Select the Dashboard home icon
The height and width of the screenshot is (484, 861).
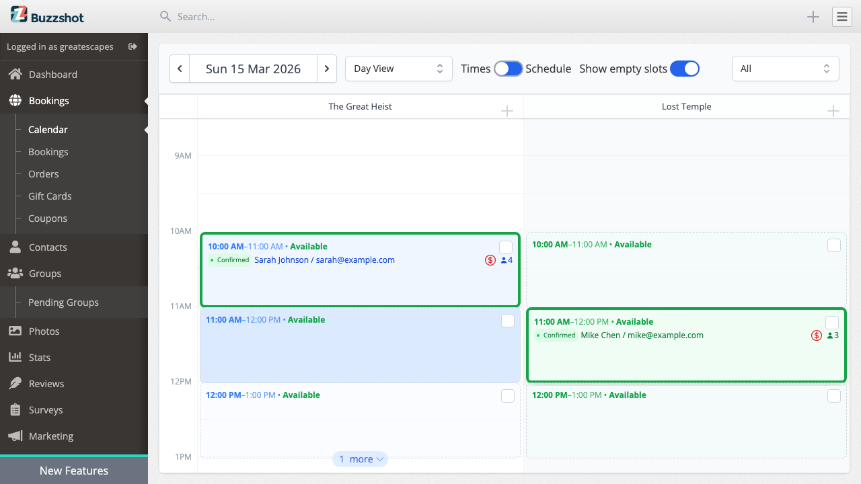pos(15,74)
